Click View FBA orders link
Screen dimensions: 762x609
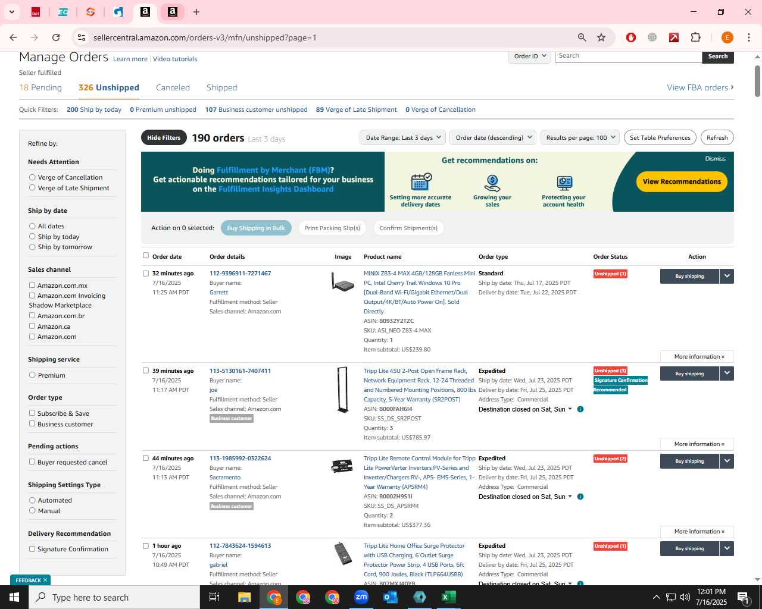click(x=700, y=87)
